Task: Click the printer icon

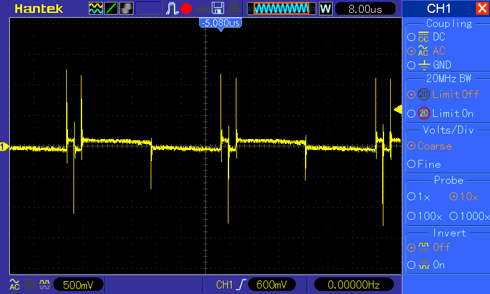Action: point(233,9)
